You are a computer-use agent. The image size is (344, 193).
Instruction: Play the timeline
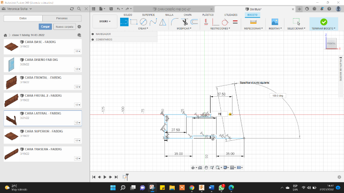tap(105, 177)
